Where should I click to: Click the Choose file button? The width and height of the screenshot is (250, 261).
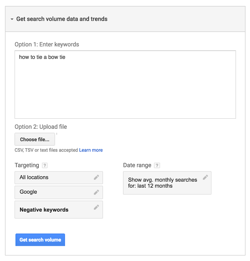point(35,139)
